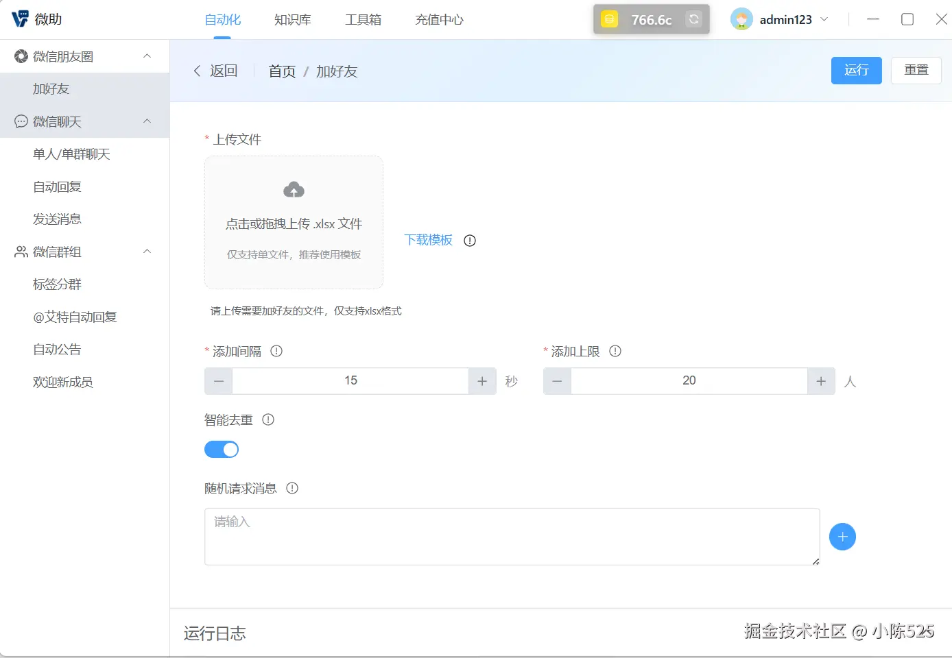Click the 766.6c balance text

coord(652,20)
